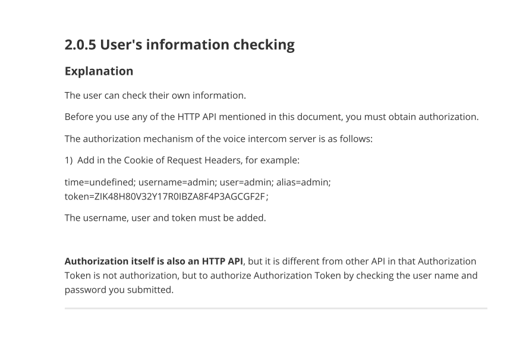Click the words 'password you submitted.'
The image size is (529, 339).
pos(119,290)
